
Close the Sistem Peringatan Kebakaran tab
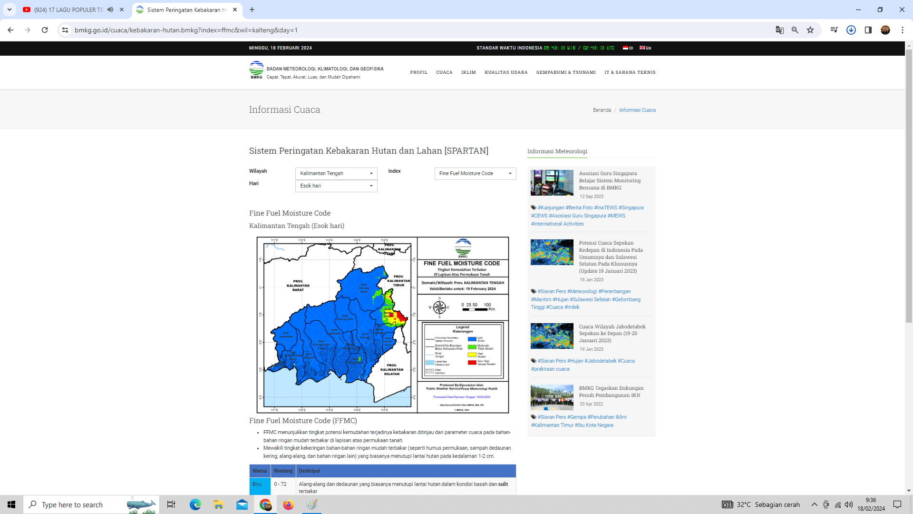coord(235,10)
